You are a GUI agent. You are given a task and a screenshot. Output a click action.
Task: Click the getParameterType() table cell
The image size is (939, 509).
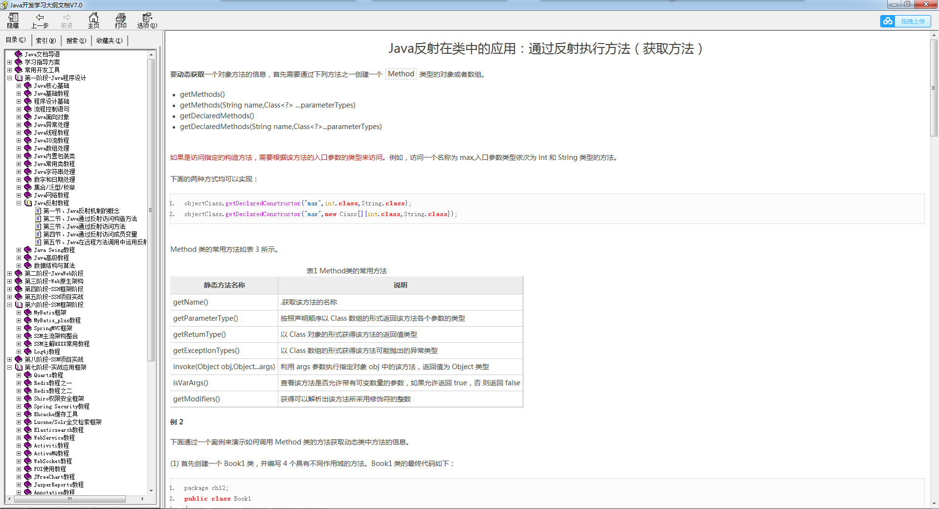[x=224, y=318]
